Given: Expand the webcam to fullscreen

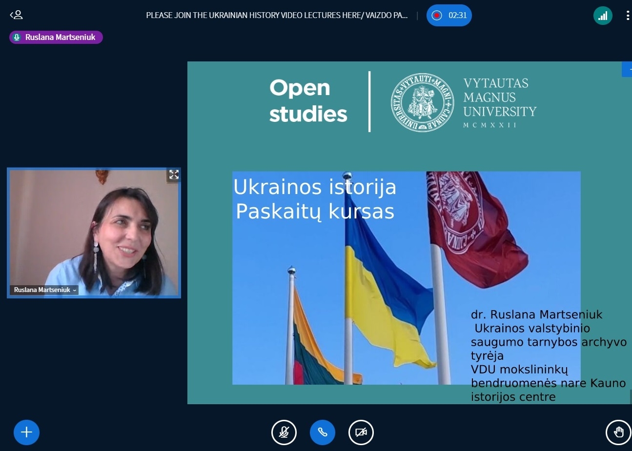Looking at the screenshot, I should [174, 175].
